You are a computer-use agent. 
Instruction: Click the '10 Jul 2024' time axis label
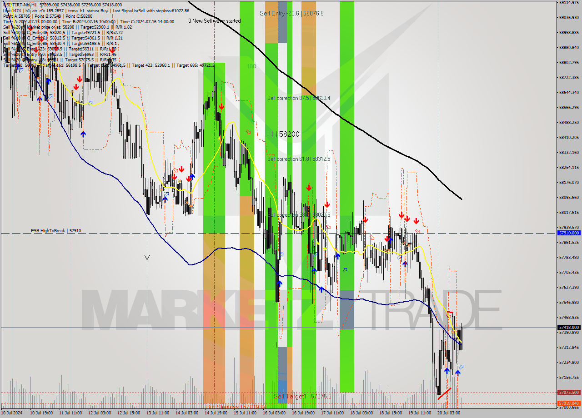[12, 413]
